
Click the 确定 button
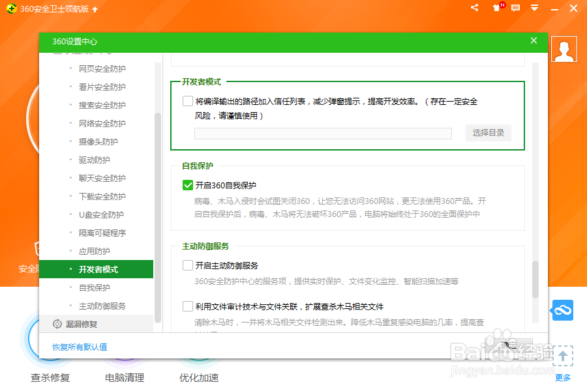click(x=509, y=345)
